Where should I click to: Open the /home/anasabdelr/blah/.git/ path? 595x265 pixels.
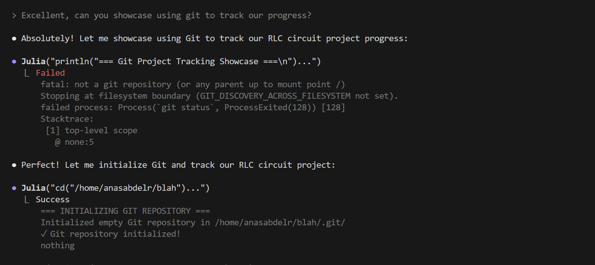pos(280,223)
